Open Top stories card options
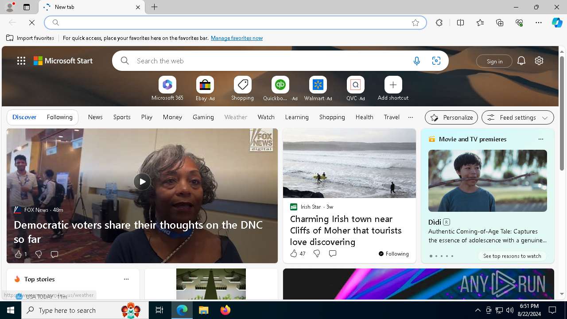Viewport: 567px width, 319px height. (x=126, y=279)
